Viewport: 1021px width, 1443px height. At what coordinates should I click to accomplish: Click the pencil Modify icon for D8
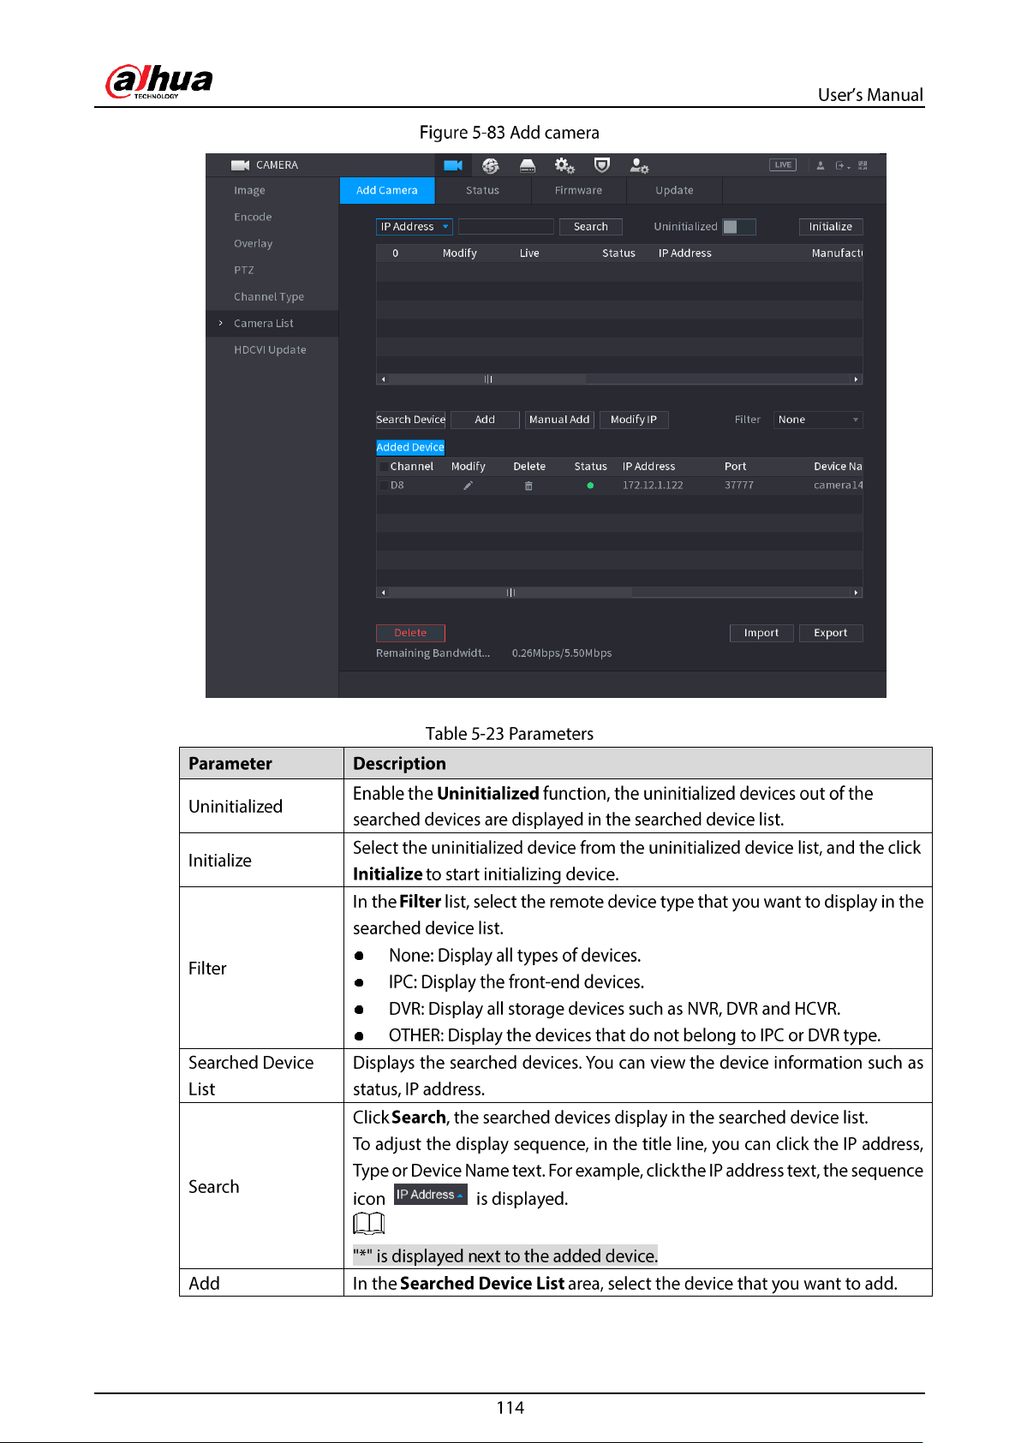(x=468, y=486)
